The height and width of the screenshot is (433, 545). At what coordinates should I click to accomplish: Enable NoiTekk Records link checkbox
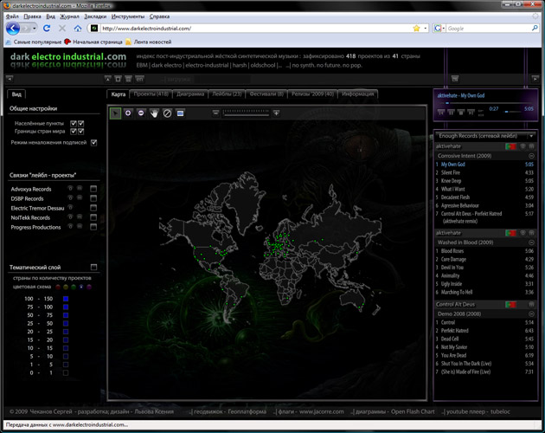click(x=93, y=217)
